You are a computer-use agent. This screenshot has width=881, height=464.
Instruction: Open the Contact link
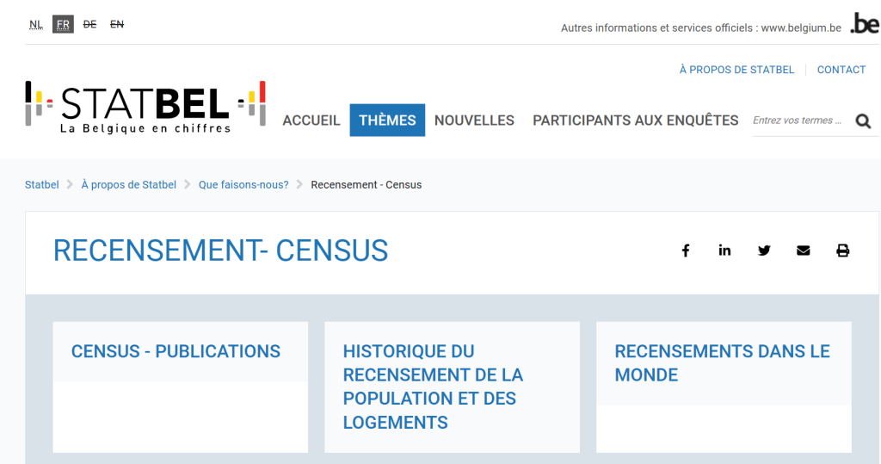(x=841, y=70)
